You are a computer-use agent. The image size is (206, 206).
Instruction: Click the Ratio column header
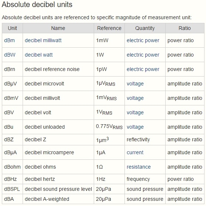pyautogui.click(x=185, y=28)
